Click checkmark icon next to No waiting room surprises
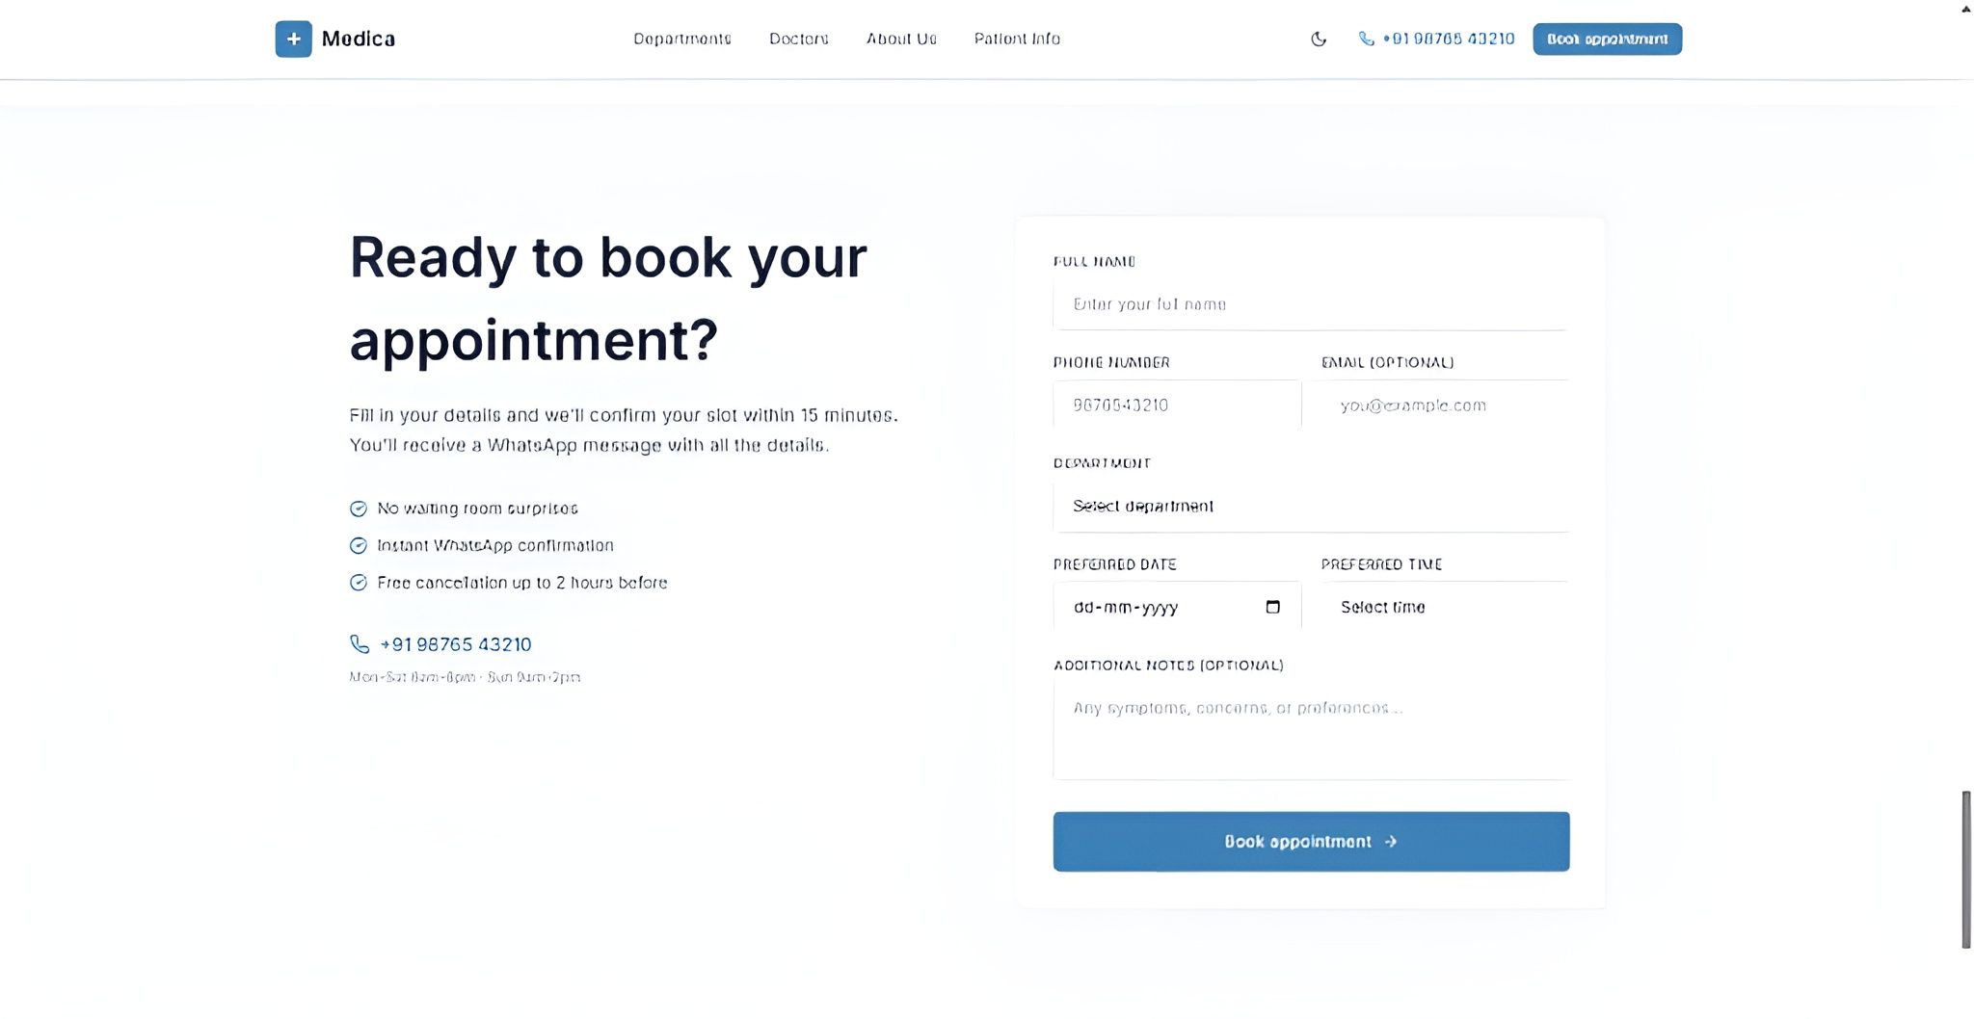This screenshot has height=1019, width=1974. pos(359,509)
